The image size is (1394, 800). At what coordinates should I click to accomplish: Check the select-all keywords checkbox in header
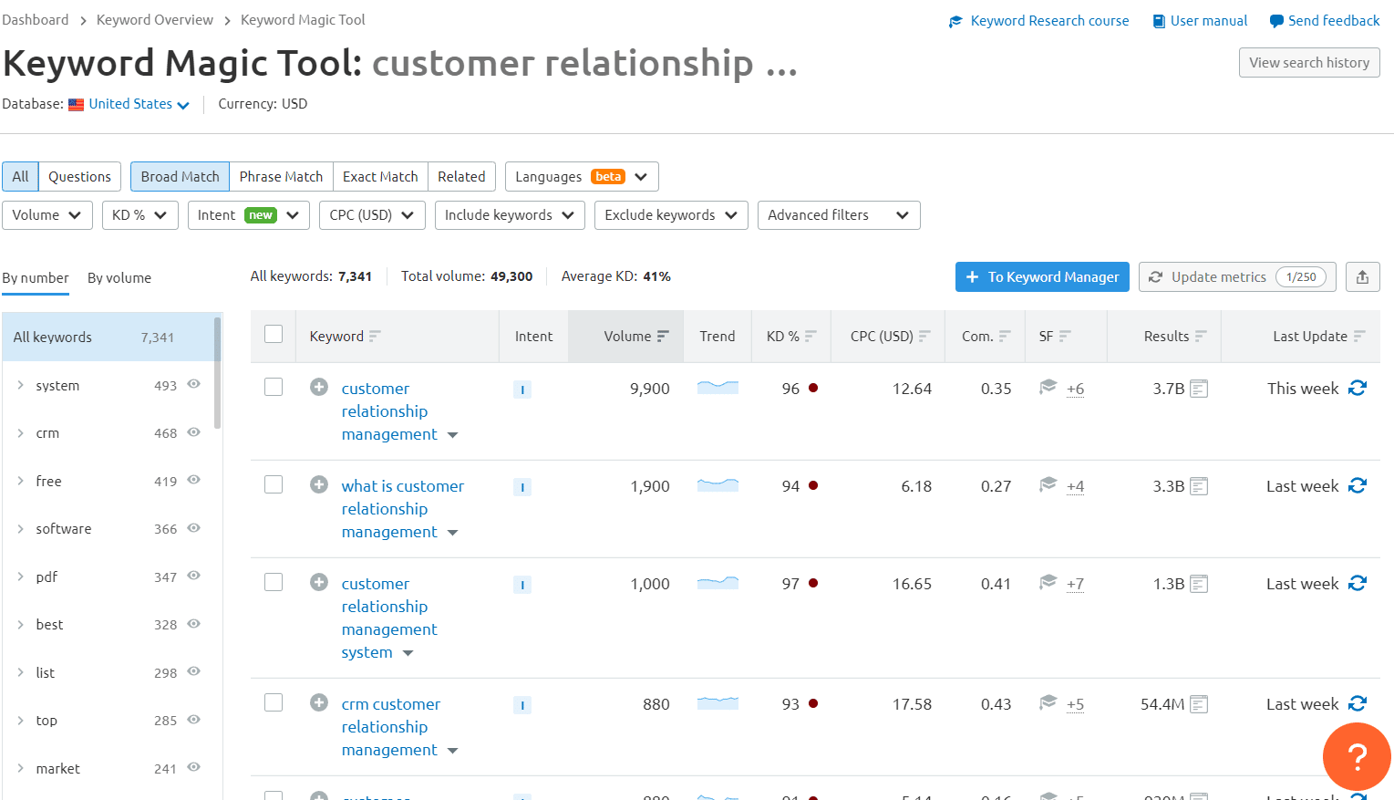click(x=274, y=334)
